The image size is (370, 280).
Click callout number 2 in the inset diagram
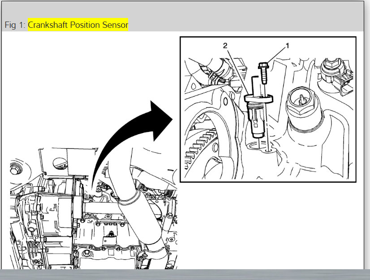[225, 46]
